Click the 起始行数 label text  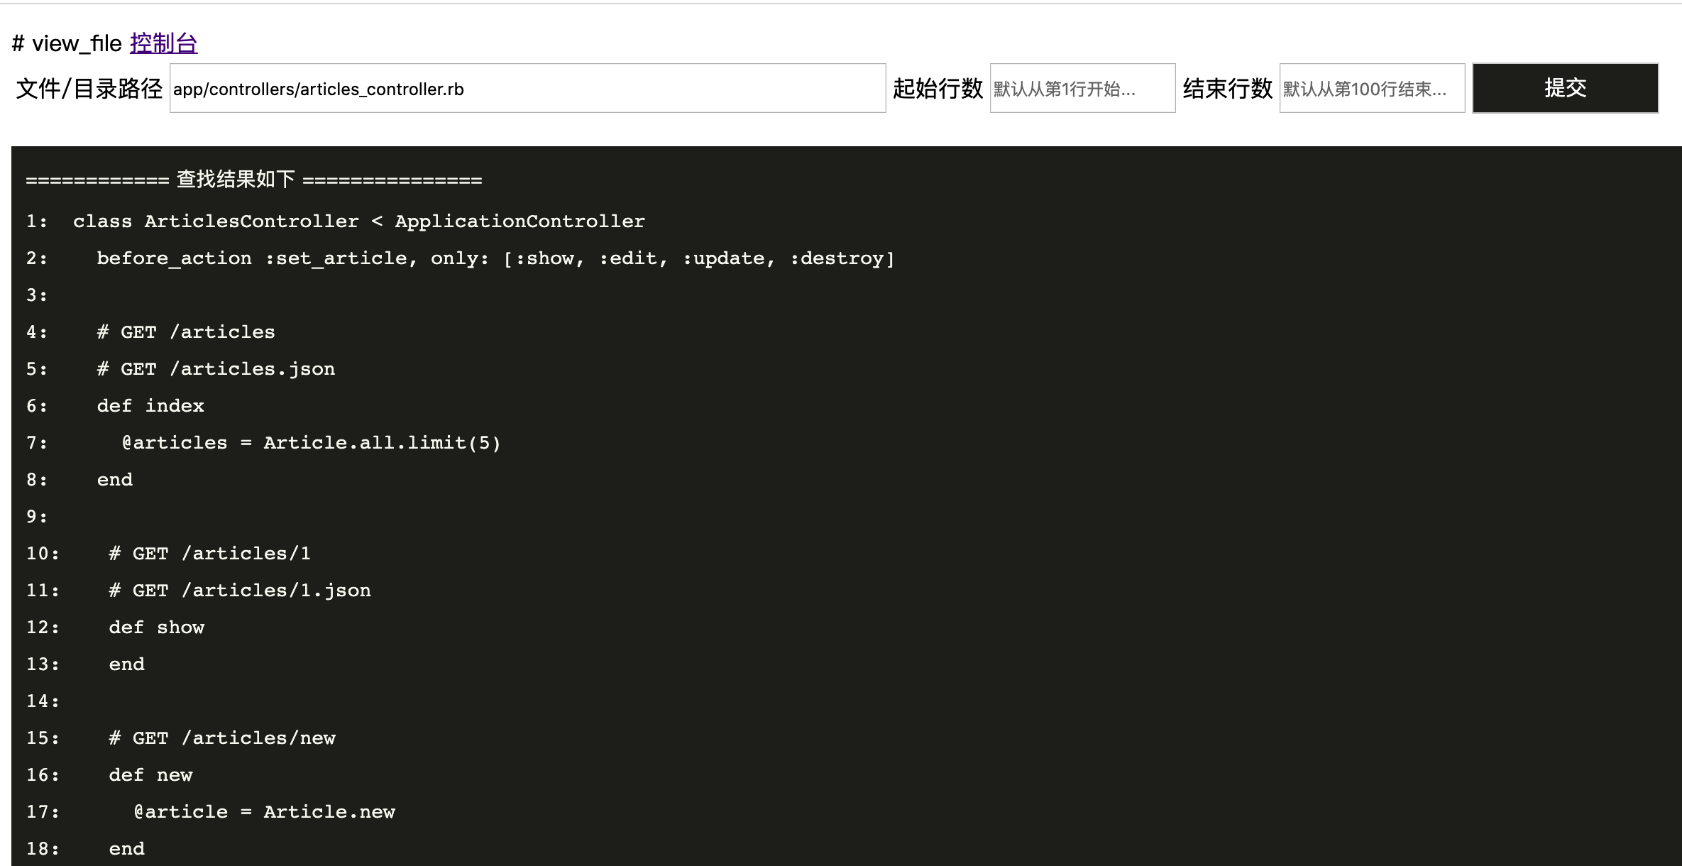pos(937,89)
